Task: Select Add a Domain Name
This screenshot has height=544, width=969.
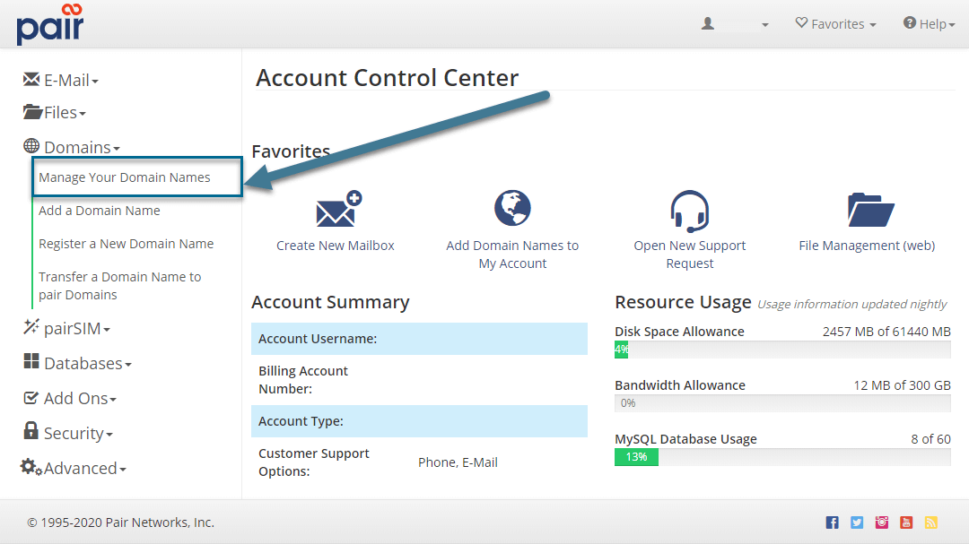Action: 99,211
